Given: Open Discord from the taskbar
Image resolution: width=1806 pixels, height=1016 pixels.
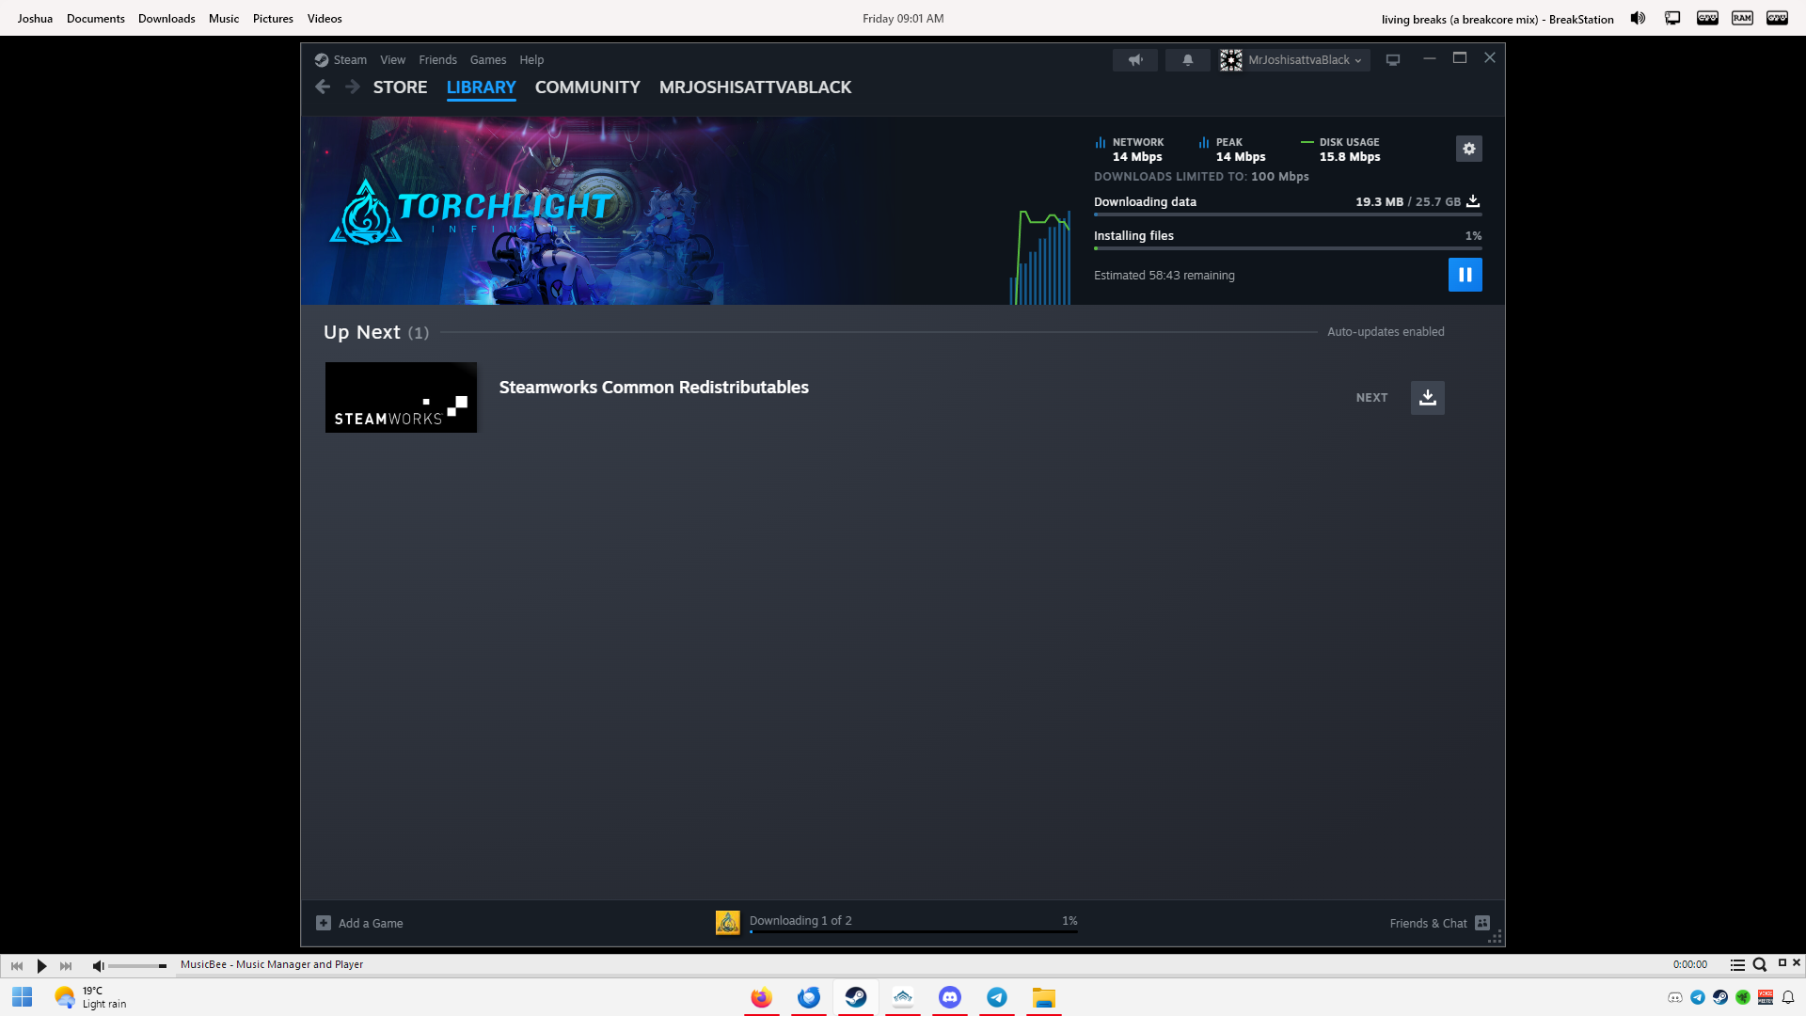Looking at the screenshot, I should (x=950, y=997).
